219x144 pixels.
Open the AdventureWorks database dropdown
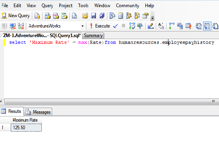(x=82, y=26)
